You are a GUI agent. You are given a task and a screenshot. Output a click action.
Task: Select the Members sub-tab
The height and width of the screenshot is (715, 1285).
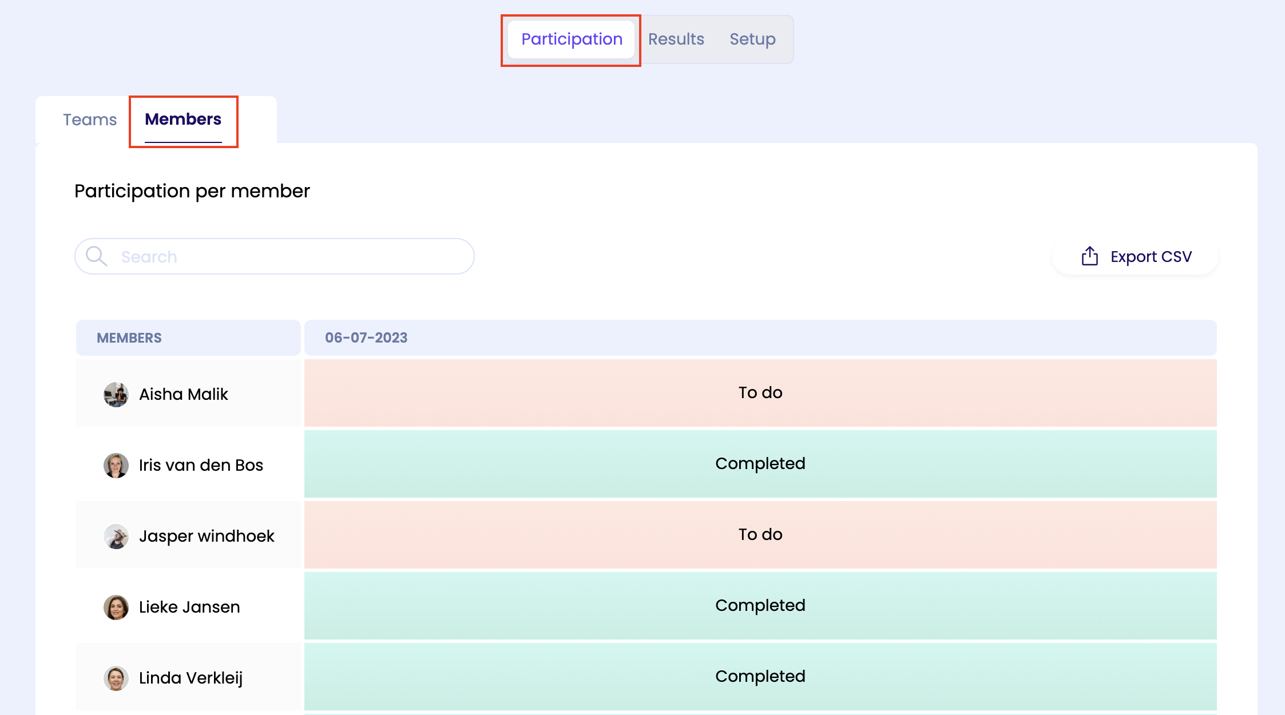pos(183,120)
